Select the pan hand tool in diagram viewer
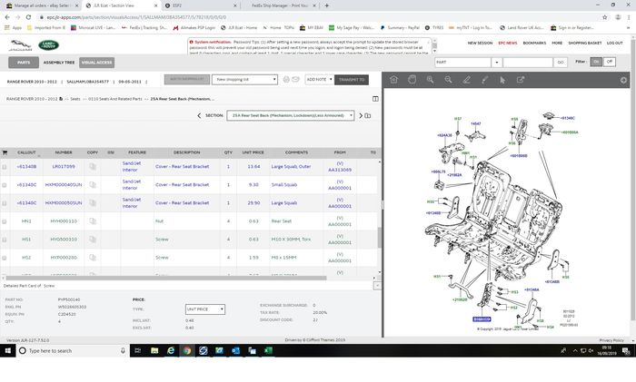The width and height of the screenshot is (636, 382). 412,80
